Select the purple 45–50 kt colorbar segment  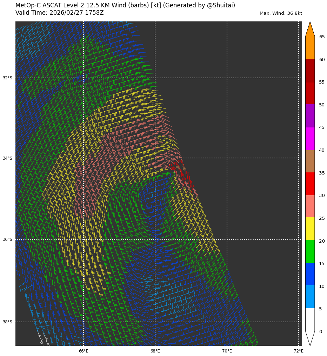310,116
